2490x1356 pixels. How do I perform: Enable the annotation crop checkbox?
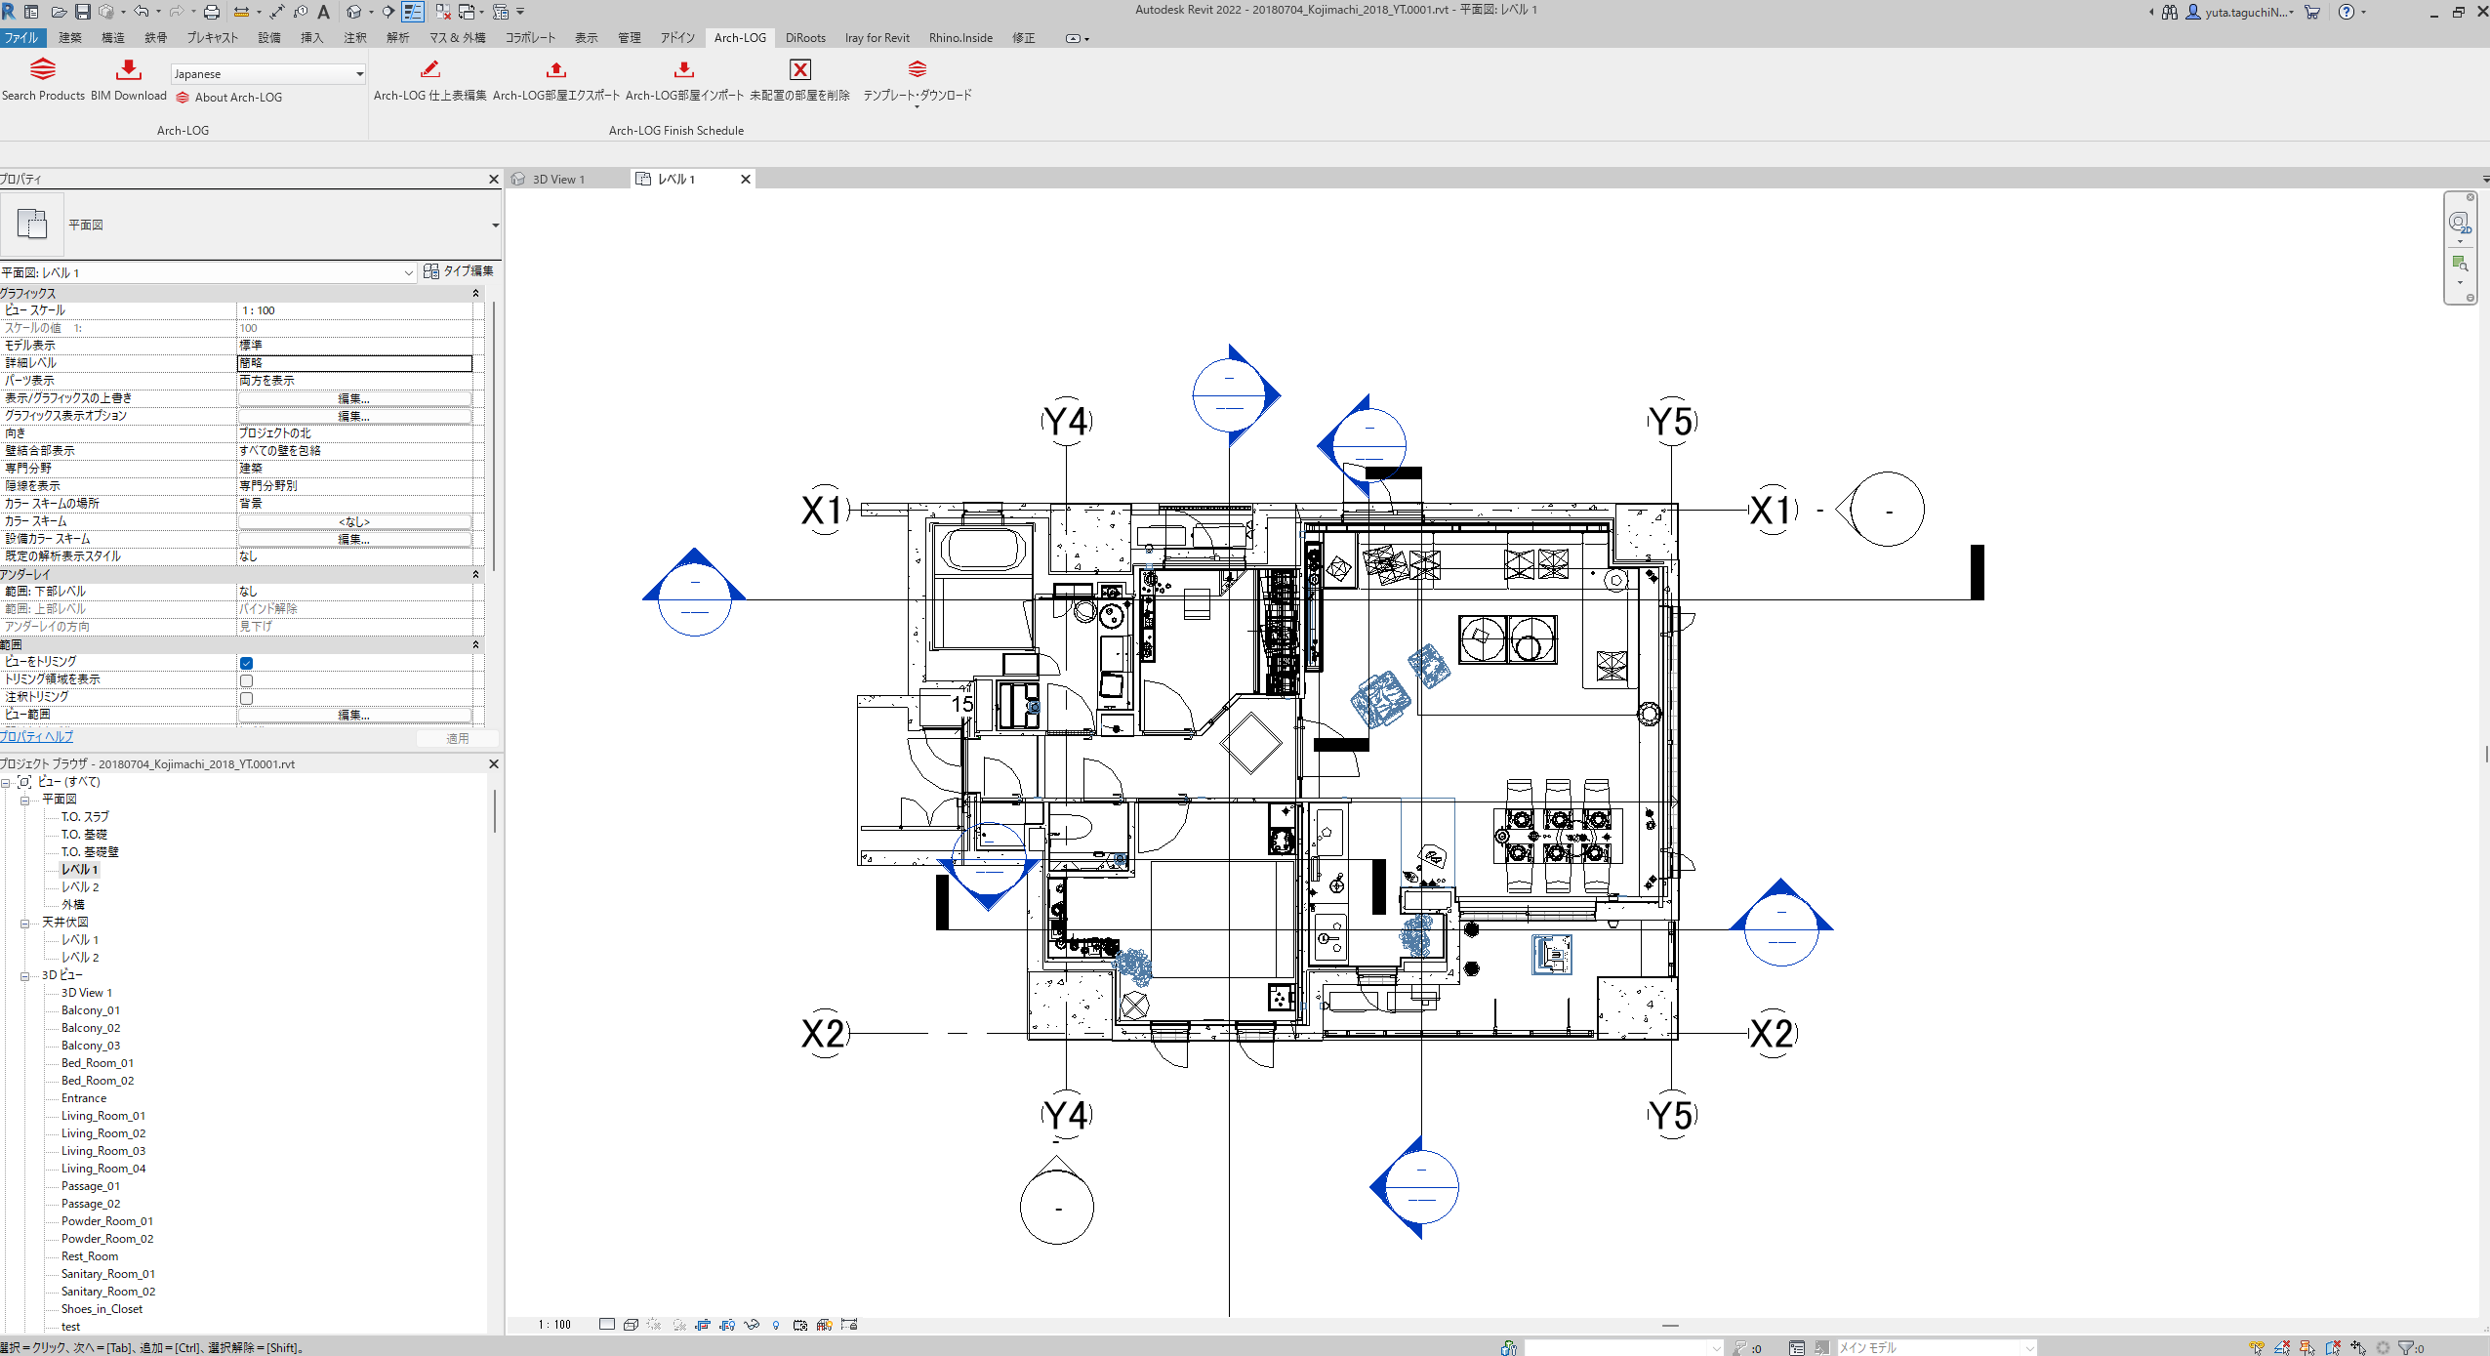(x=246, y=698)
